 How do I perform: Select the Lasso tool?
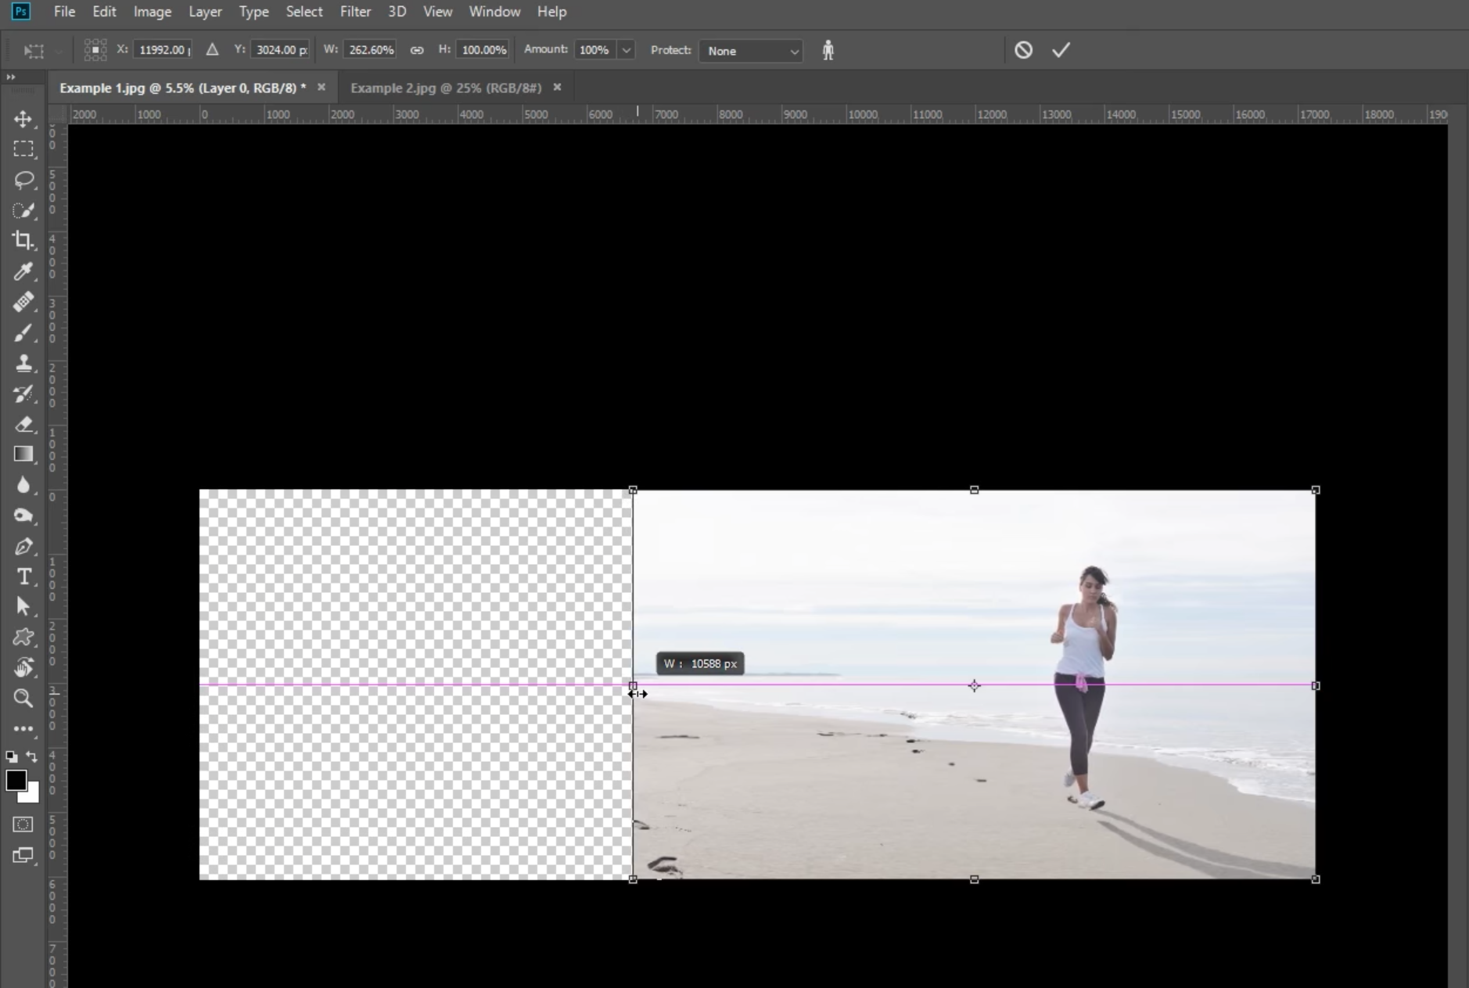click(23, 180)
